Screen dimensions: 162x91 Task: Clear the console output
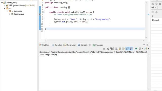[x=116, y=49]
